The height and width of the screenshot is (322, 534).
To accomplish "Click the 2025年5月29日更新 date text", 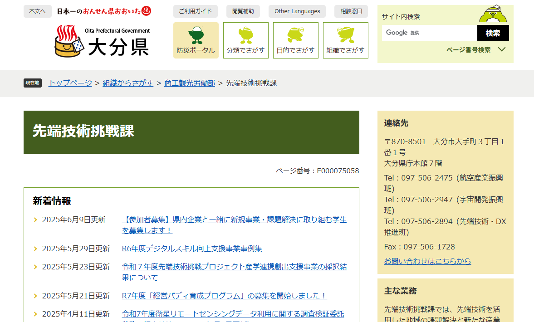I will 76,249.
